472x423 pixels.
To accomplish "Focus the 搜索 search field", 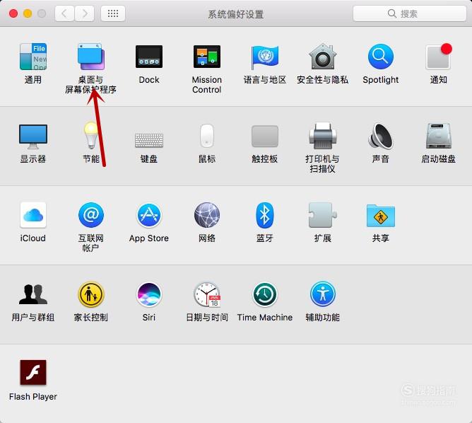I will pyautogui.click(x=409, y=13).
